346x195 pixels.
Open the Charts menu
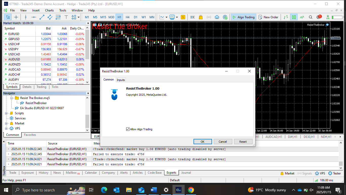pyautogui.click(x=49, y=10)
